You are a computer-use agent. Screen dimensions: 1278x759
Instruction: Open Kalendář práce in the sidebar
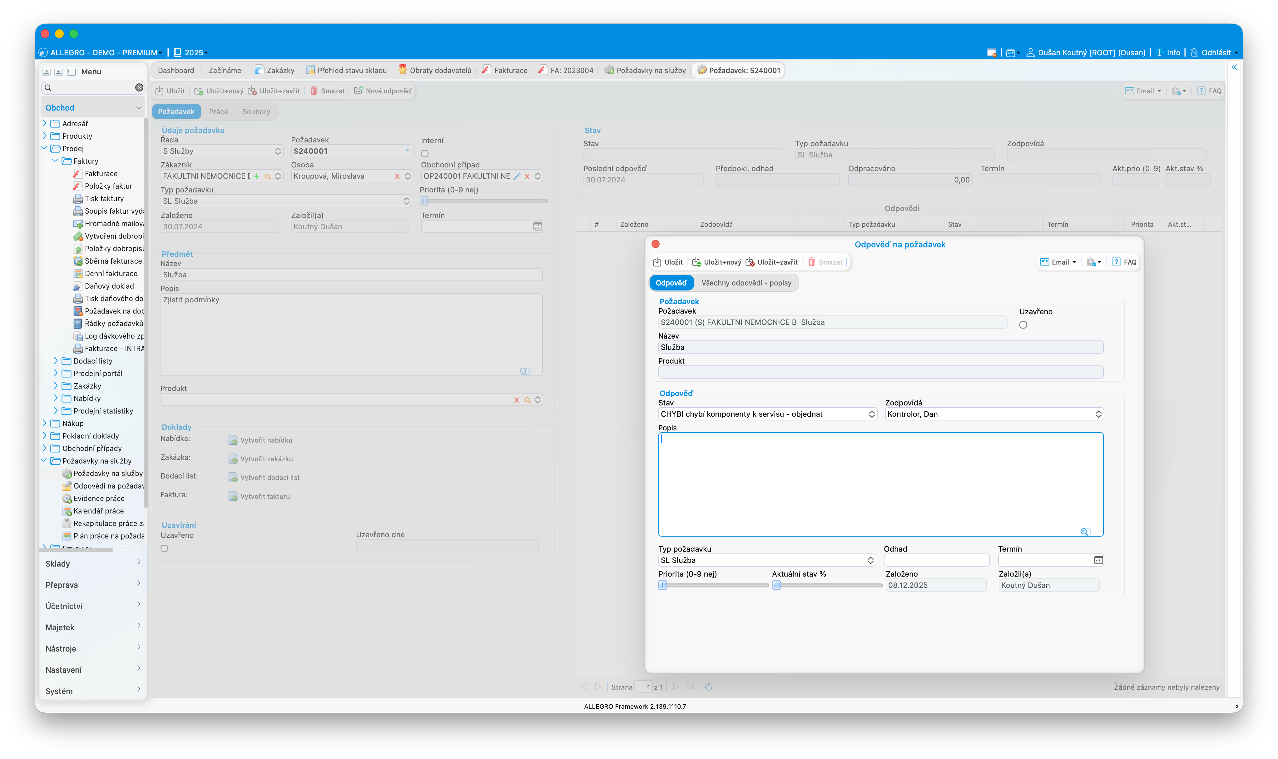[98, 510]
